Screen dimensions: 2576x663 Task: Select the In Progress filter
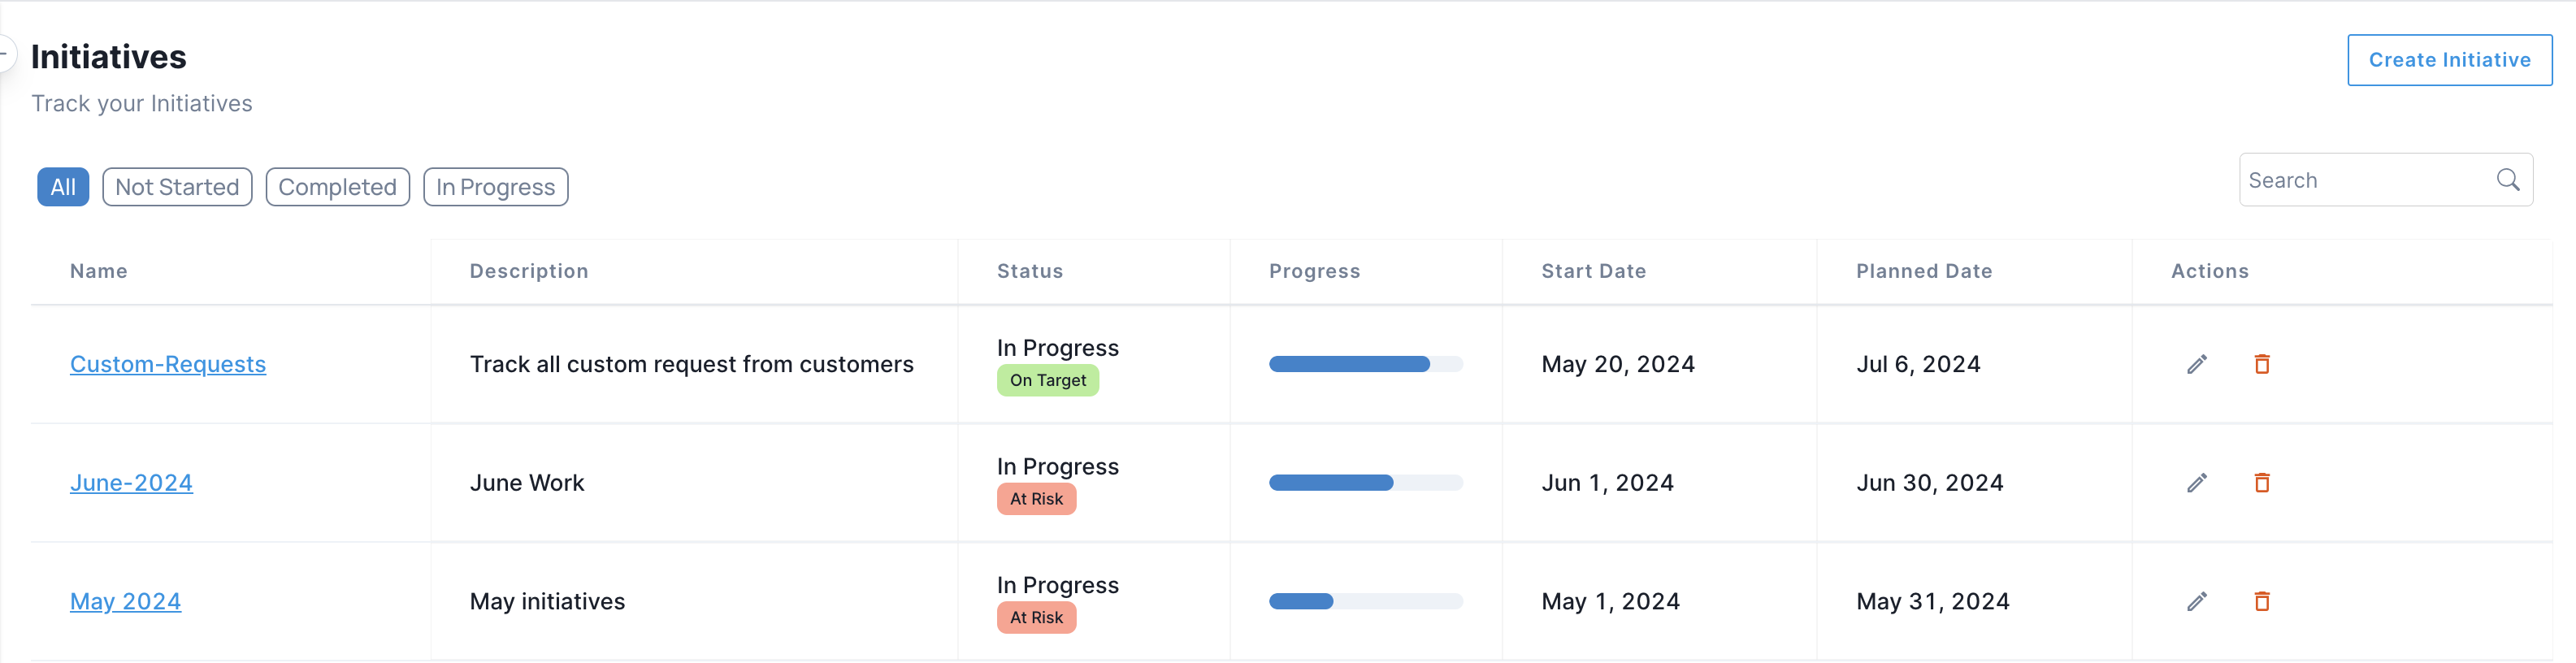tap(495, 187)
